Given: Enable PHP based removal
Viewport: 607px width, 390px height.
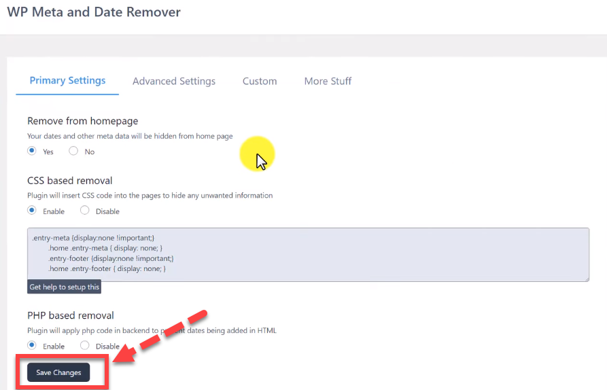Looking at the screenshot, I should click(32, 345).
